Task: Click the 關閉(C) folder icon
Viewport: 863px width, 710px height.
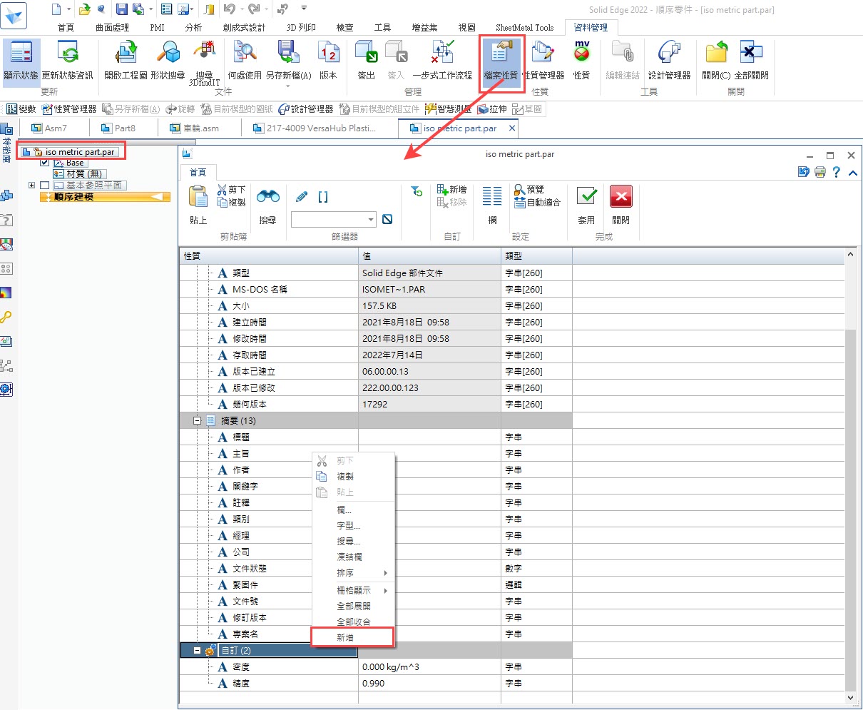Action: tap(716, 61)
